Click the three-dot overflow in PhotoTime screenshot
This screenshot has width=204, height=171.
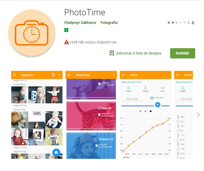point(114,75)
